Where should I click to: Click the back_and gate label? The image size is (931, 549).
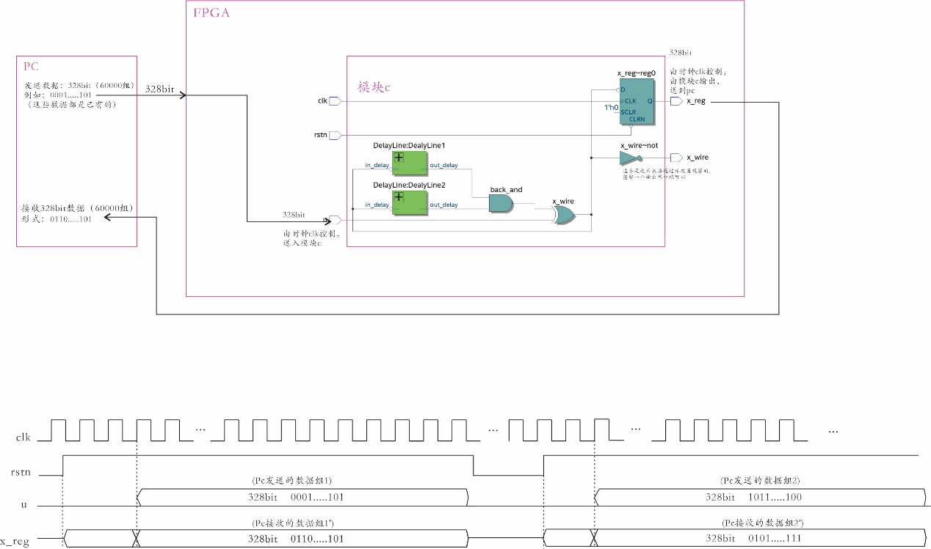click(506, 190)
